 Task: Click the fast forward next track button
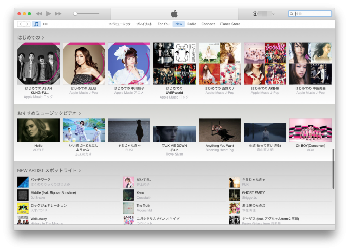pos(59,14)
